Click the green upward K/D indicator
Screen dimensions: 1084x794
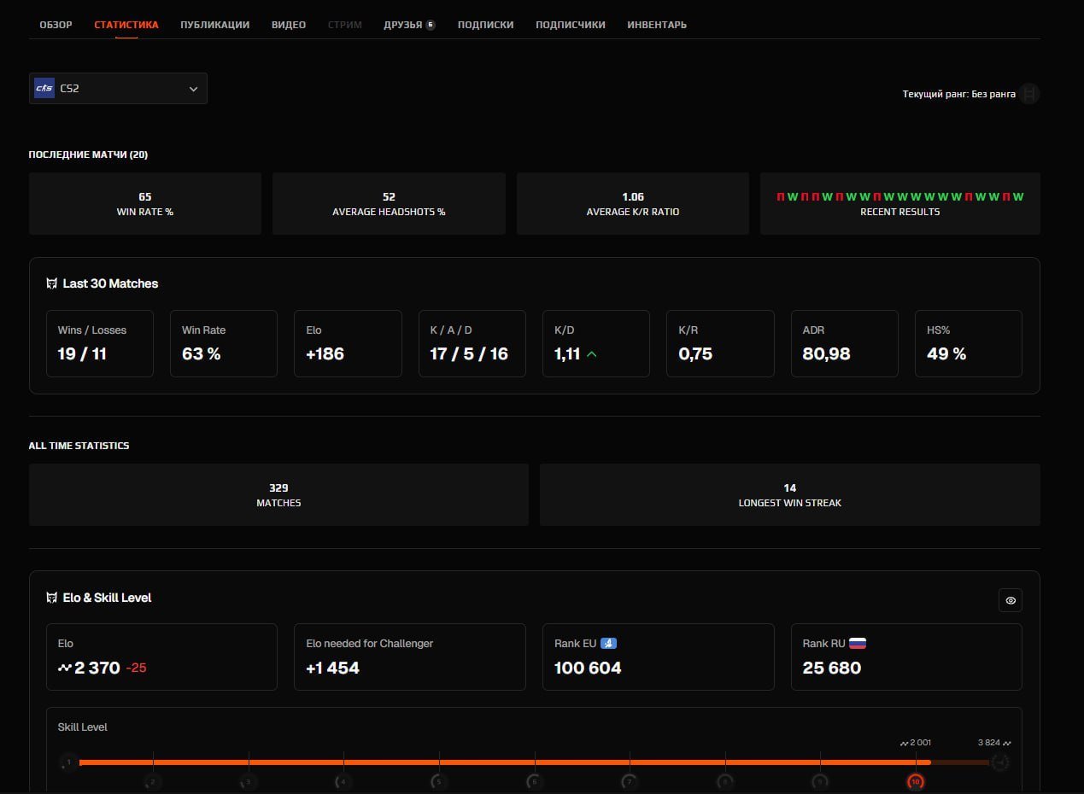(x=593, y=353)
